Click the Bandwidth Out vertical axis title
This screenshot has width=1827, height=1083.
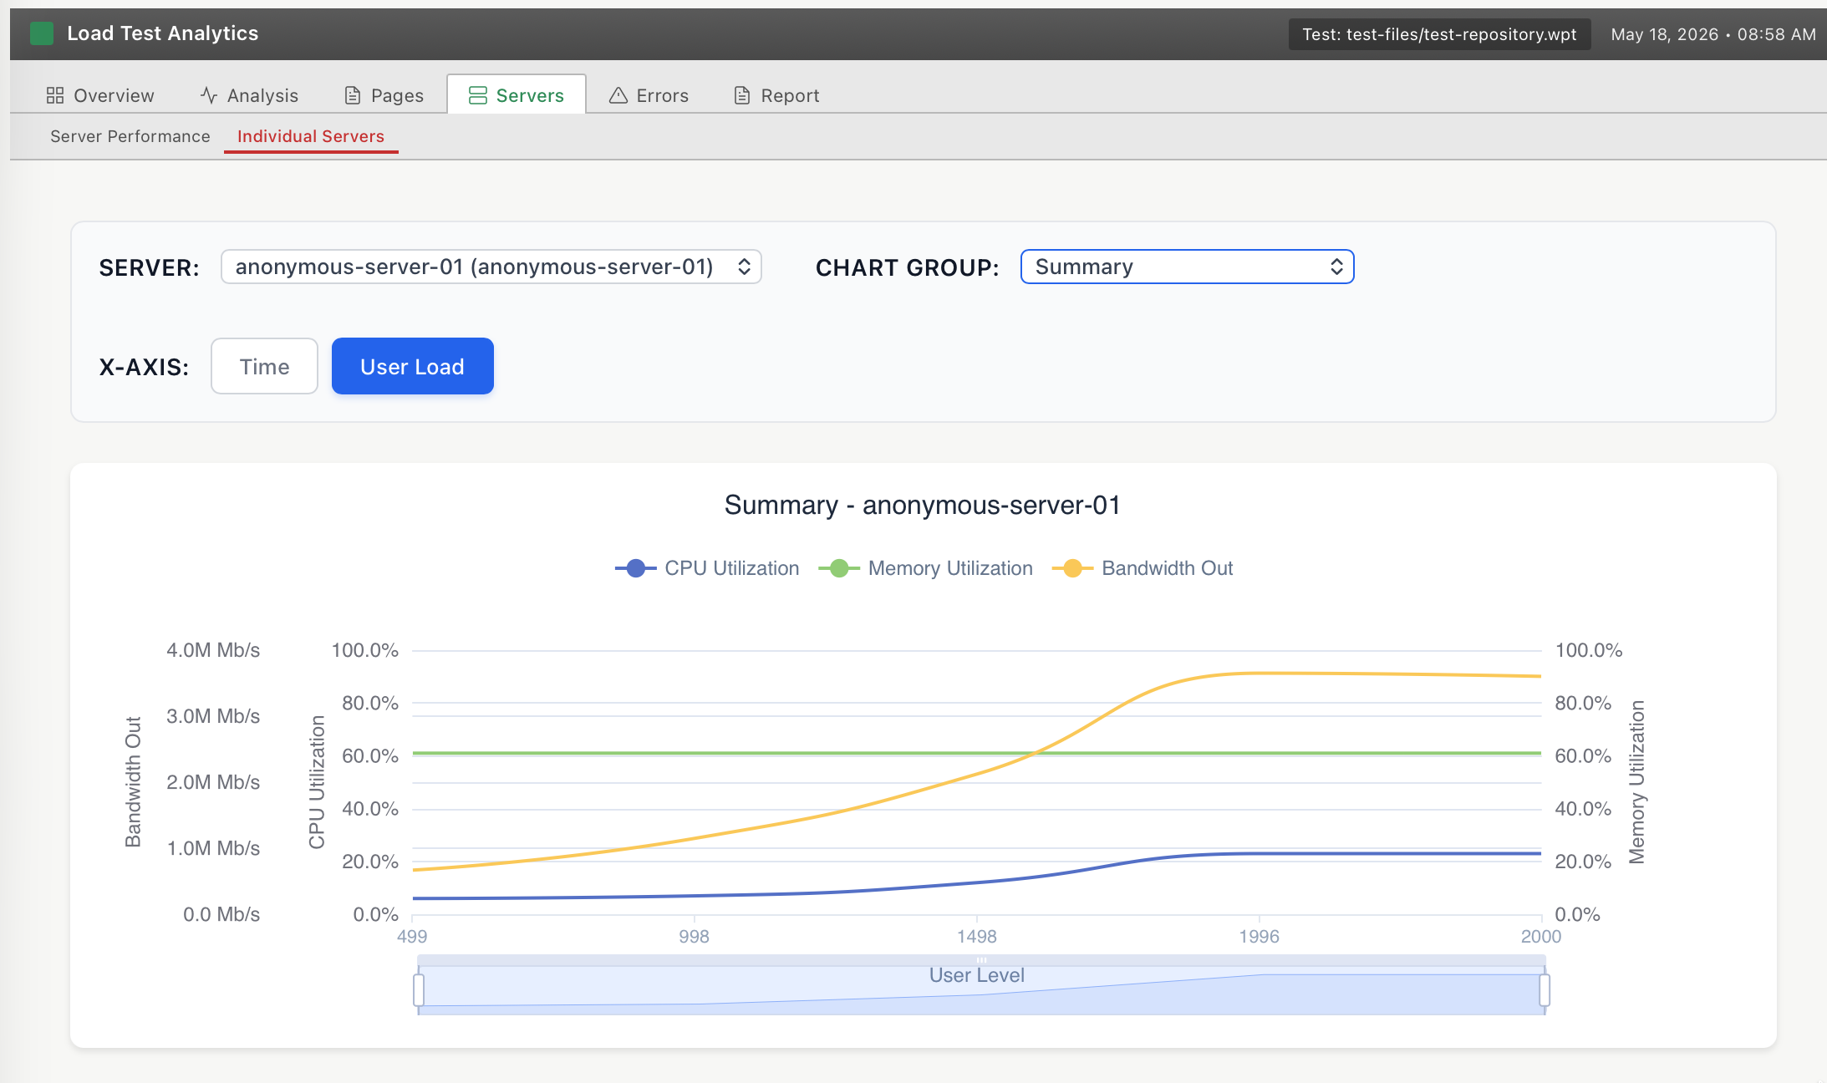(133, 781)
